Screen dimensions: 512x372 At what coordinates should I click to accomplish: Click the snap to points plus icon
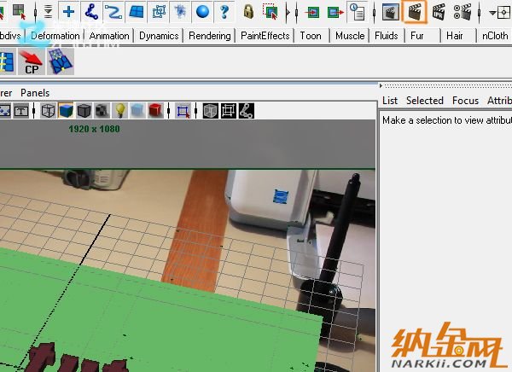[x=69, y=12]
